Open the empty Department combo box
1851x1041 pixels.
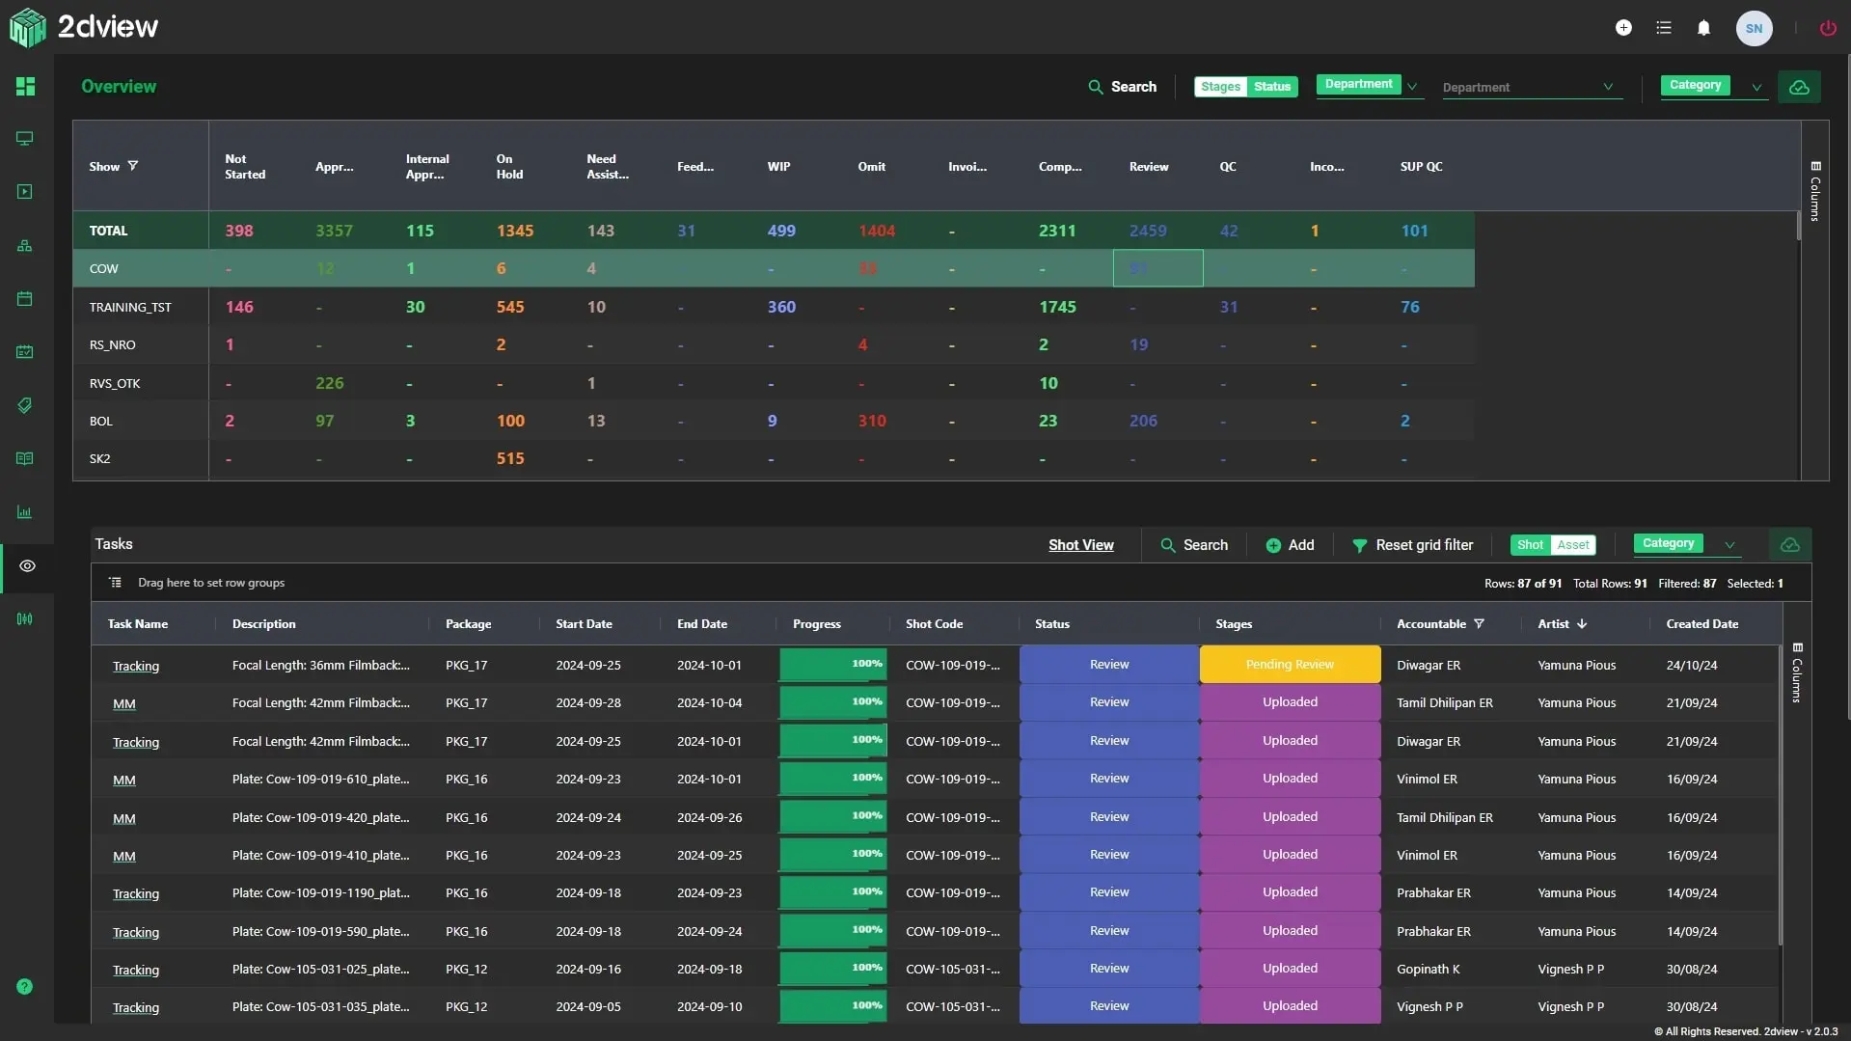pyautogui.click(x=1528, y=87)
